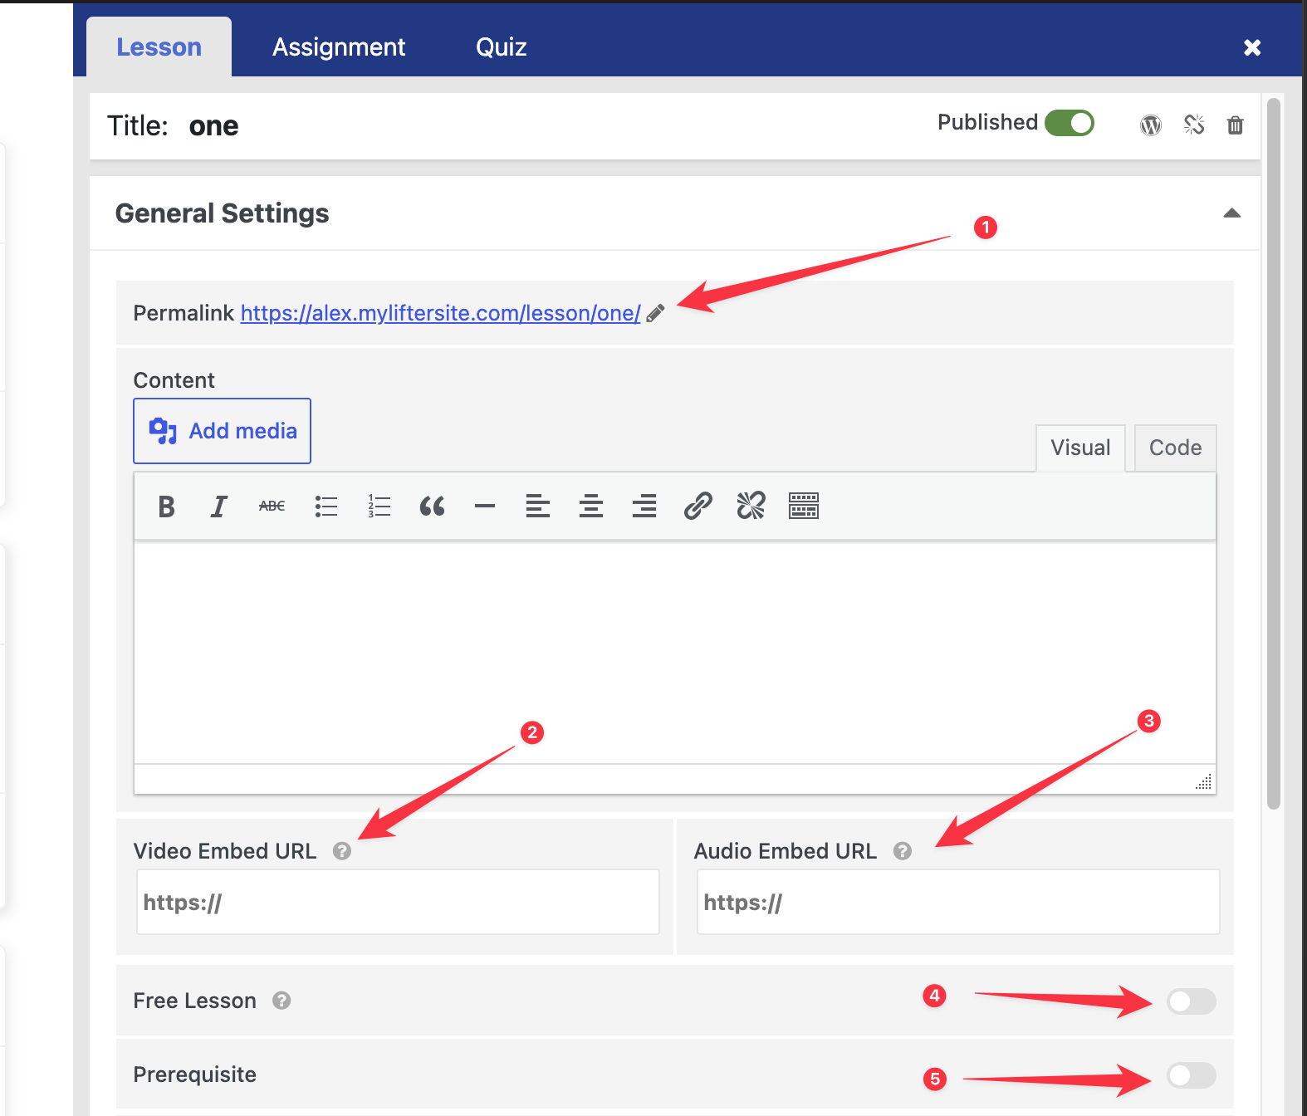Click inside the content editor area
The height and width of the screenshot is (1116, 1307).
pyautogui.click(x=674, y=653)
